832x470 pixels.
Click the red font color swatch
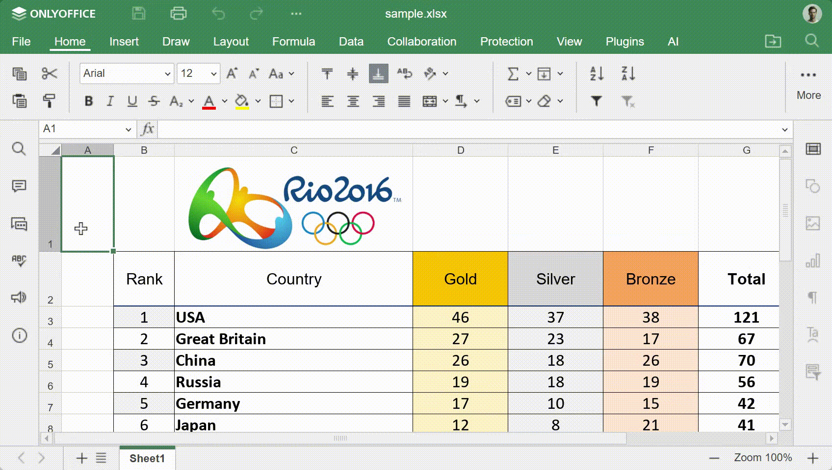click(209, 101)
